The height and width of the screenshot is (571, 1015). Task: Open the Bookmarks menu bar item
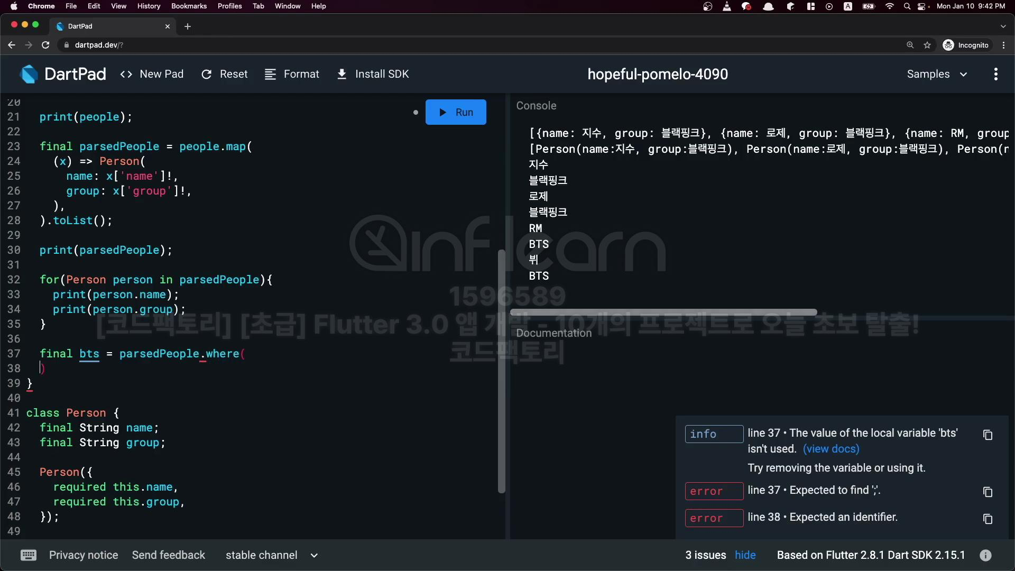pyautogui.click(x=189, y=6)
